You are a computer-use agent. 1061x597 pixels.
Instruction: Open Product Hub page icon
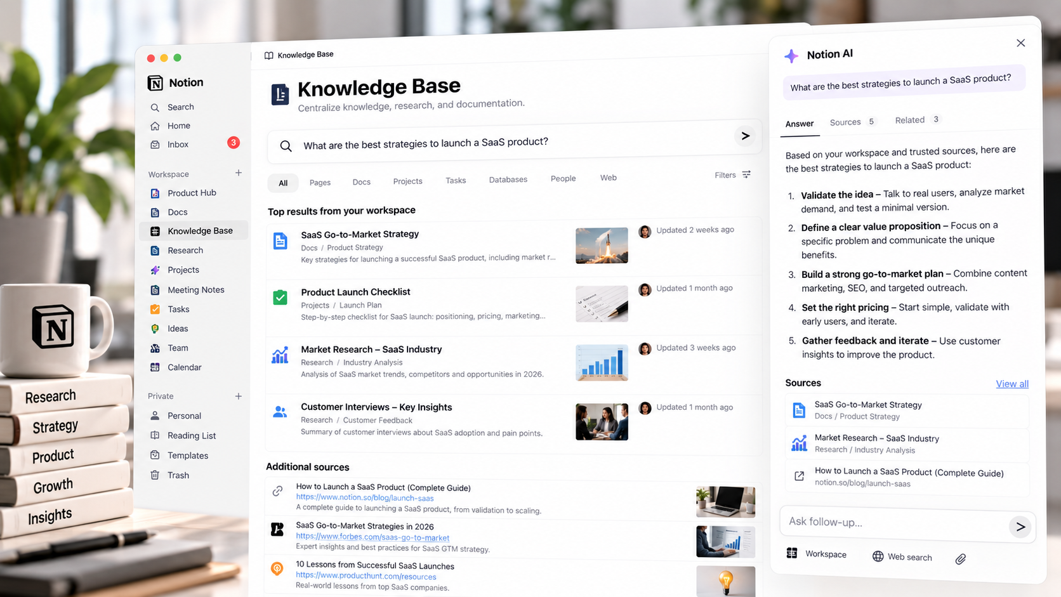pyautogui.click(x=155, y=193)
